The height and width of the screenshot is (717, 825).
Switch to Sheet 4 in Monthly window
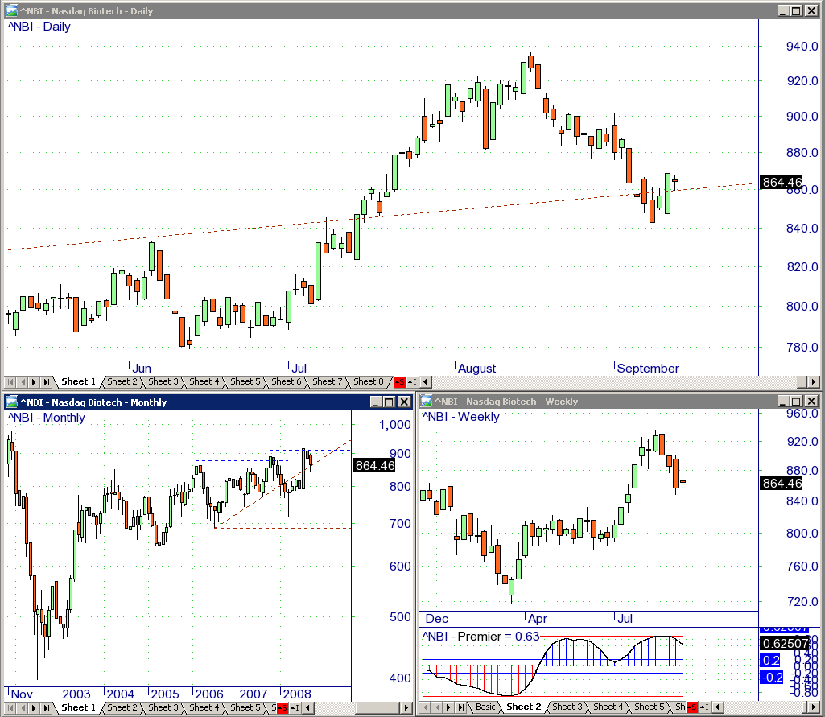tap(204, 708)
